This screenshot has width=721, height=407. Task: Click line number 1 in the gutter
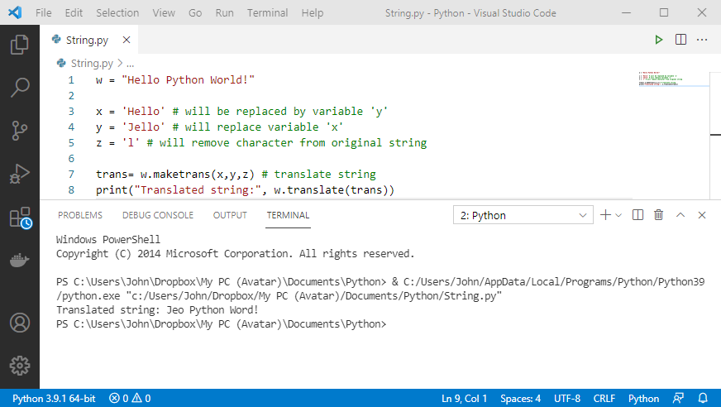coord(71,80)
